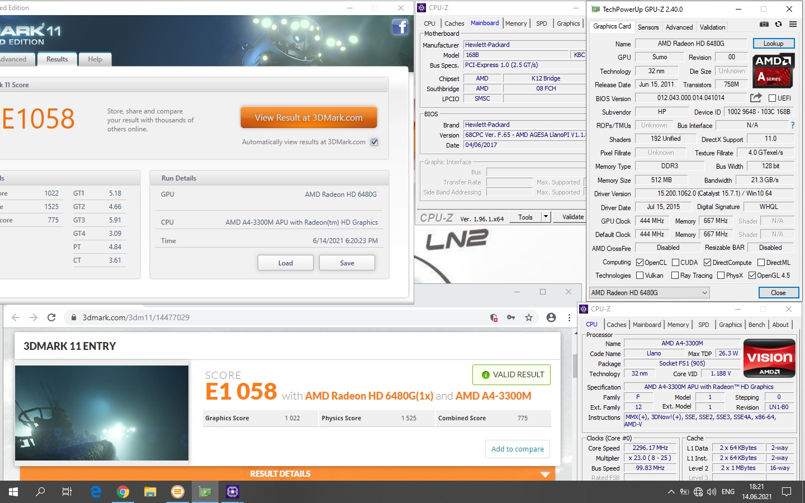Click Lookup button in GPU-Z
Viewport: 805px width, 503px height.
point(773,44)
